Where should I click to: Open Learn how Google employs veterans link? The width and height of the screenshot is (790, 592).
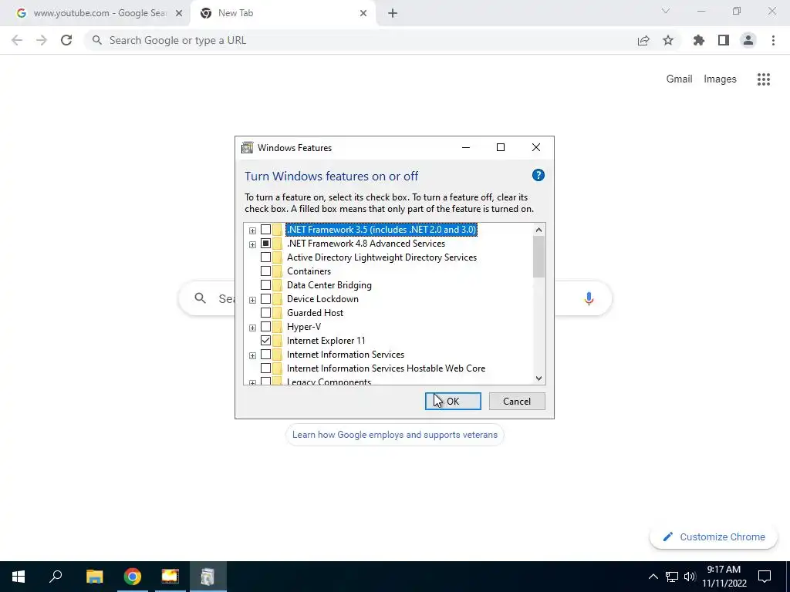tap(395, 435)
